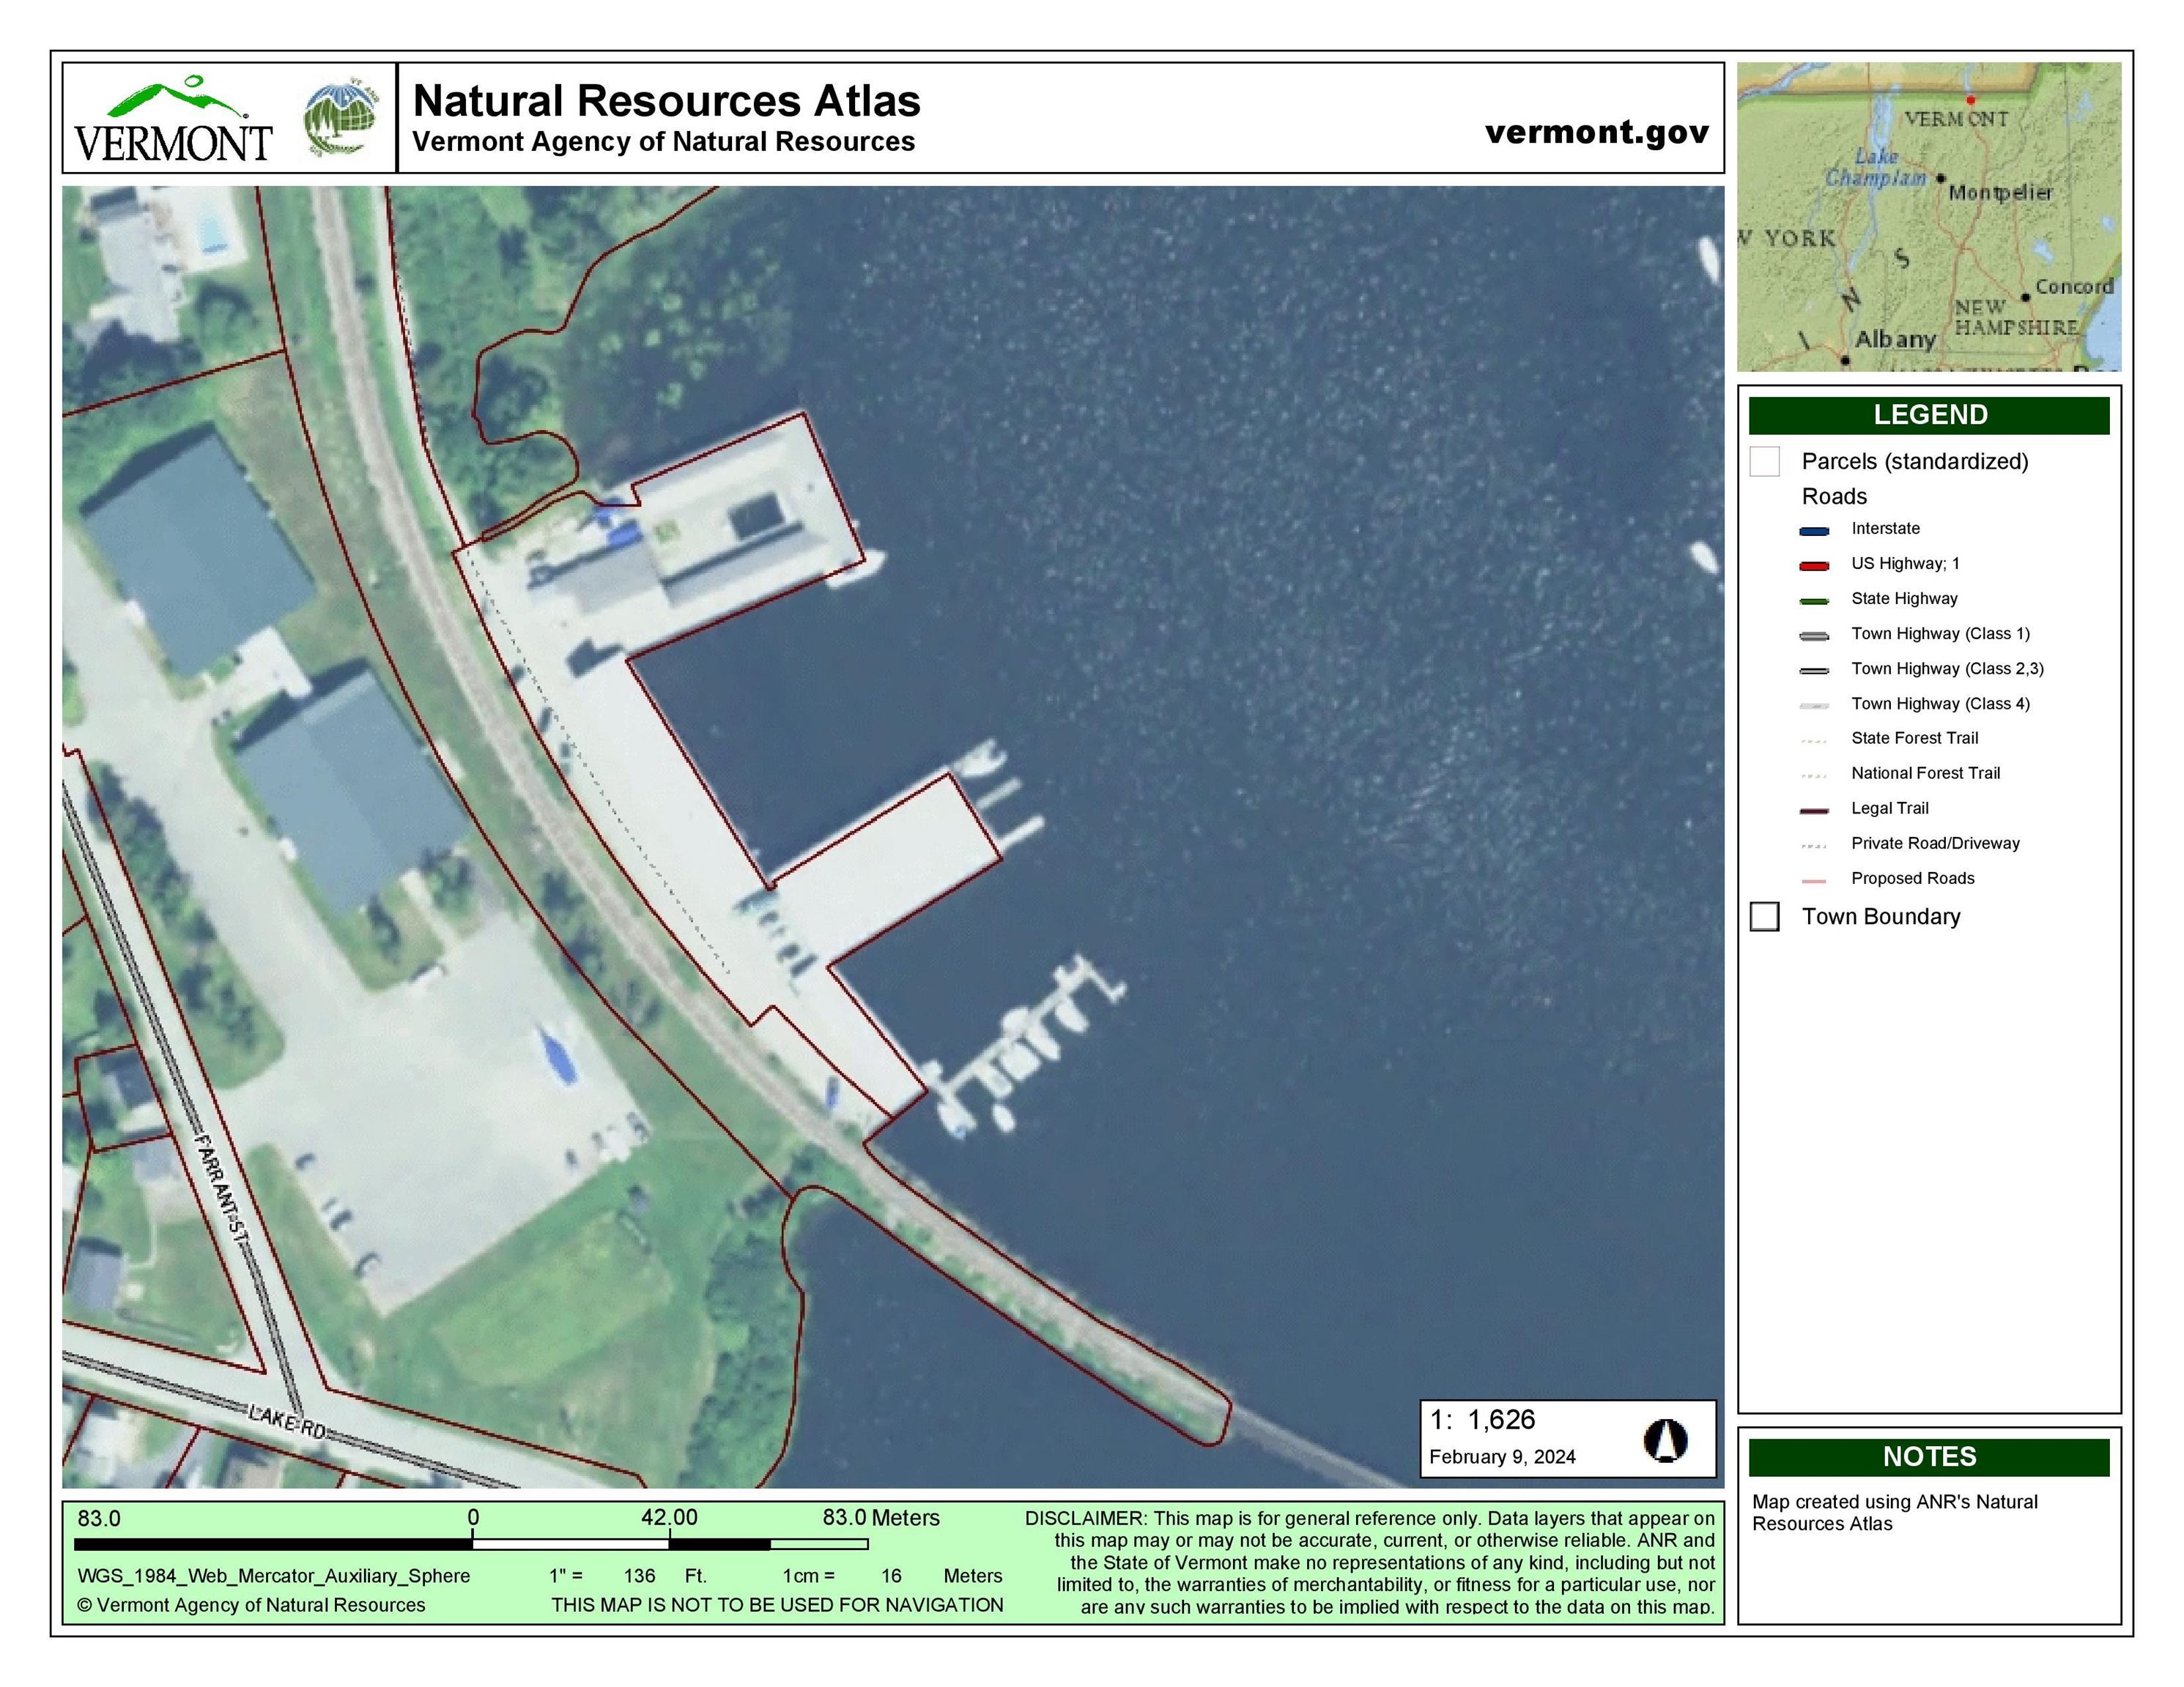Image resolution: width=2184 pixels, height=1687 pixels.
Task: Click the 83.0 Meters scale label
Action: [x=881, y=1518]
